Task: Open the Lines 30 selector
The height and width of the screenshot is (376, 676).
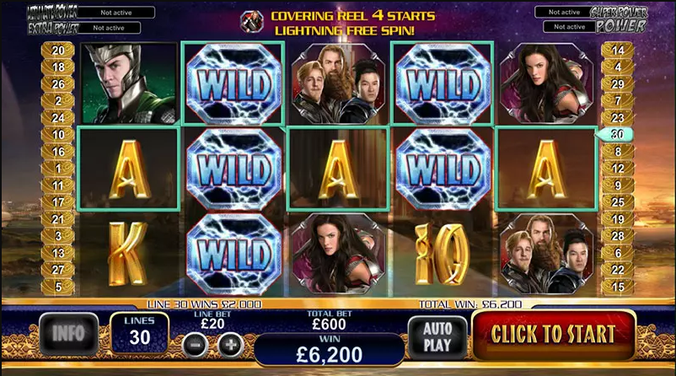Action: 140,333
